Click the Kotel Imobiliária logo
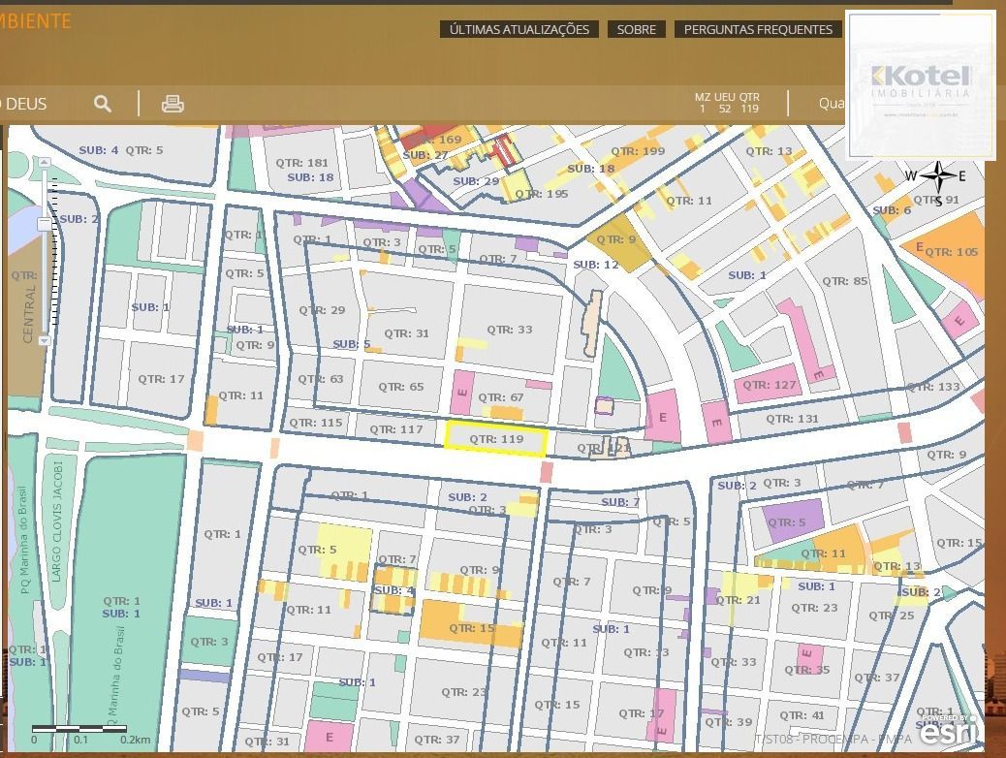This screenshot has height=758, width=1006. click(921, 84)
